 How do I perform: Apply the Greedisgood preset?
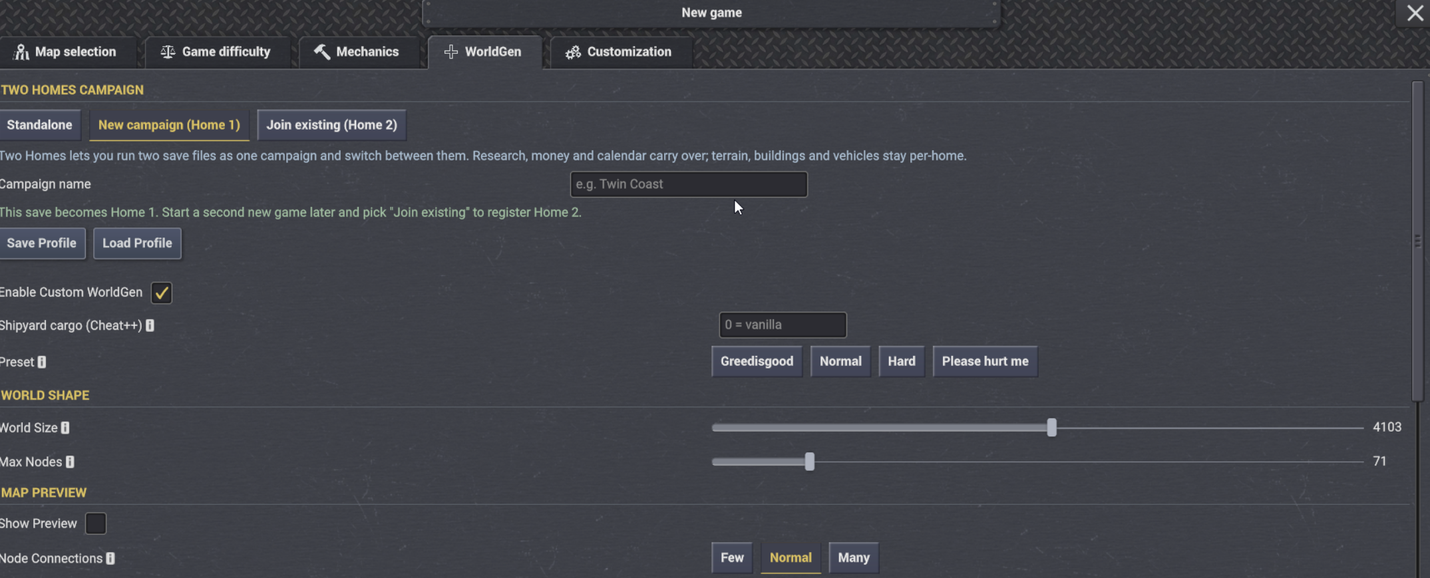[x=757, y=361]
